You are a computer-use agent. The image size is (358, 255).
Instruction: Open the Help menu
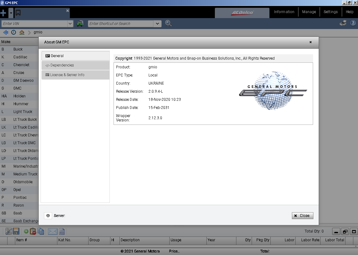click(350, 12)
